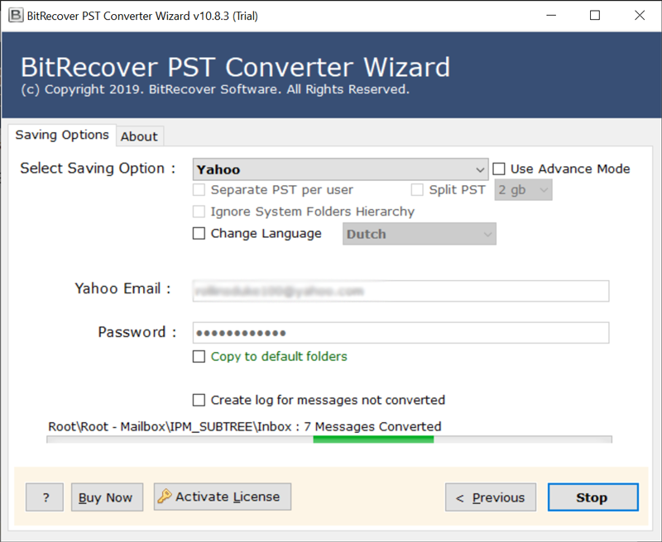Open the Activate License dialog
Viewport: 662px width, 542px height.
pos(223,497)
